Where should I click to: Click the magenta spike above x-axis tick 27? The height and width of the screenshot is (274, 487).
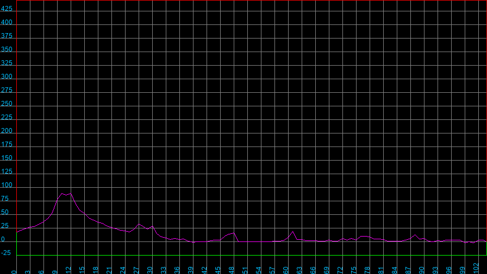click(x=139, y=224)
